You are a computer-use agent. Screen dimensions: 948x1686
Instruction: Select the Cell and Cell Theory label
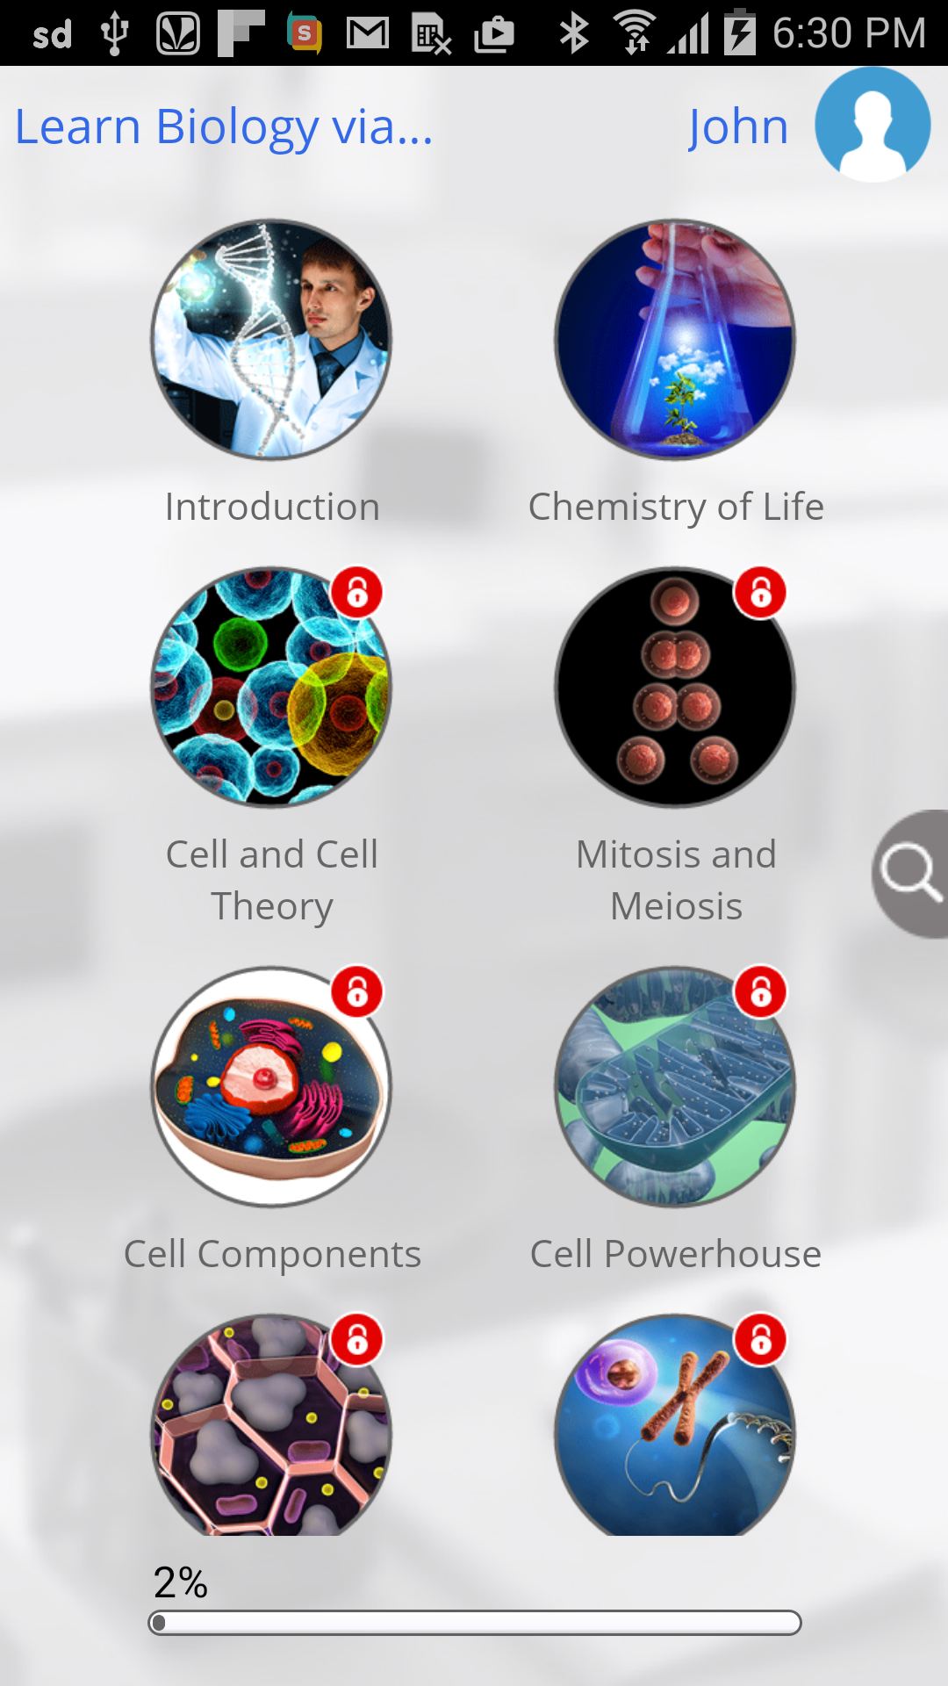coord(272,880)
